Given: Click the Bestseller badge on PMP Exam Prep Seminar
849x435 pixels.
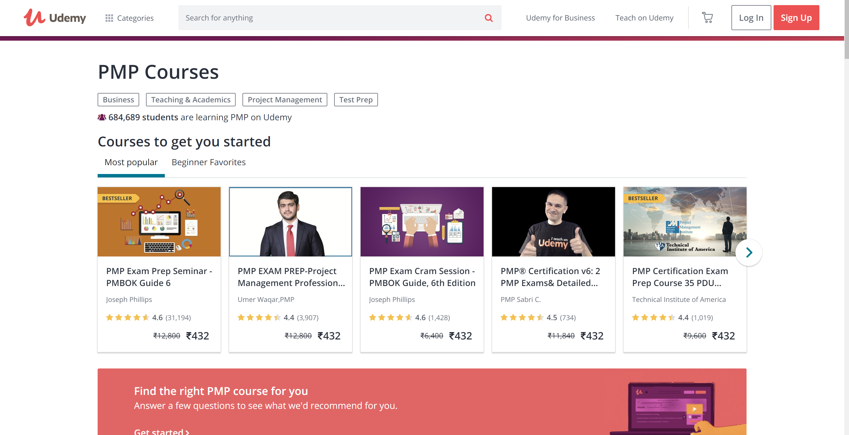Looking at the screenshot, I should (117, 198).
